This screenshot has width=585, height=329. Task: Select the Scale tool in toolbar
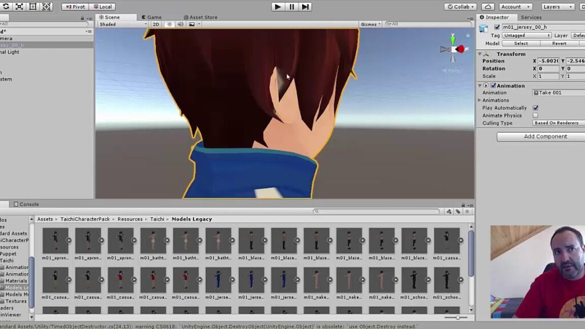coord(19,7)
